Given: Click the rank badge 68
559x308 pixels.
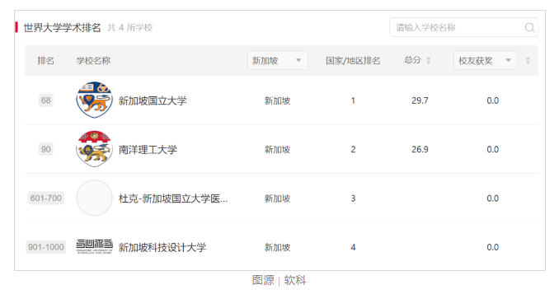Looking at the screenshot, I should (x=45, y=100).
